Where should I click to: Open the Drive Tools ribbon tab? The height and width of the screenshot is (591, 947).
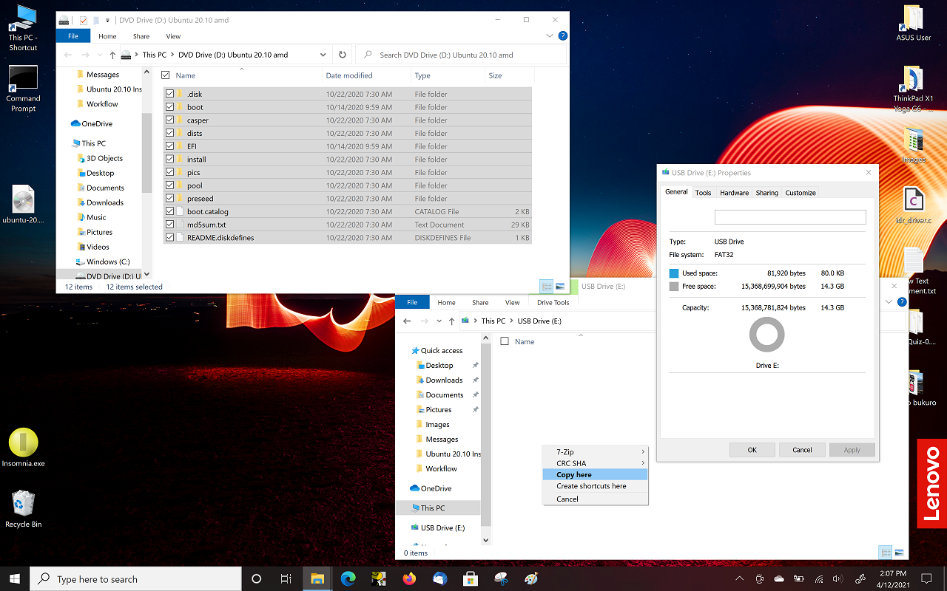(553, 302)
